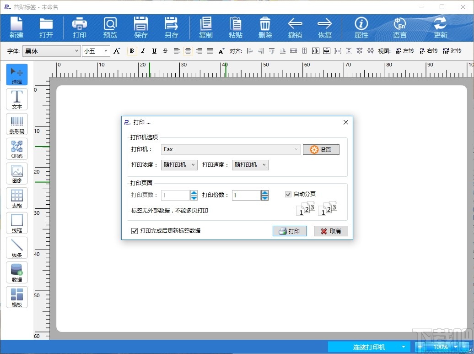Select the 图像 image tool
Image resolution: width=474 pixels, height=354 pixels.
(17, 174)
